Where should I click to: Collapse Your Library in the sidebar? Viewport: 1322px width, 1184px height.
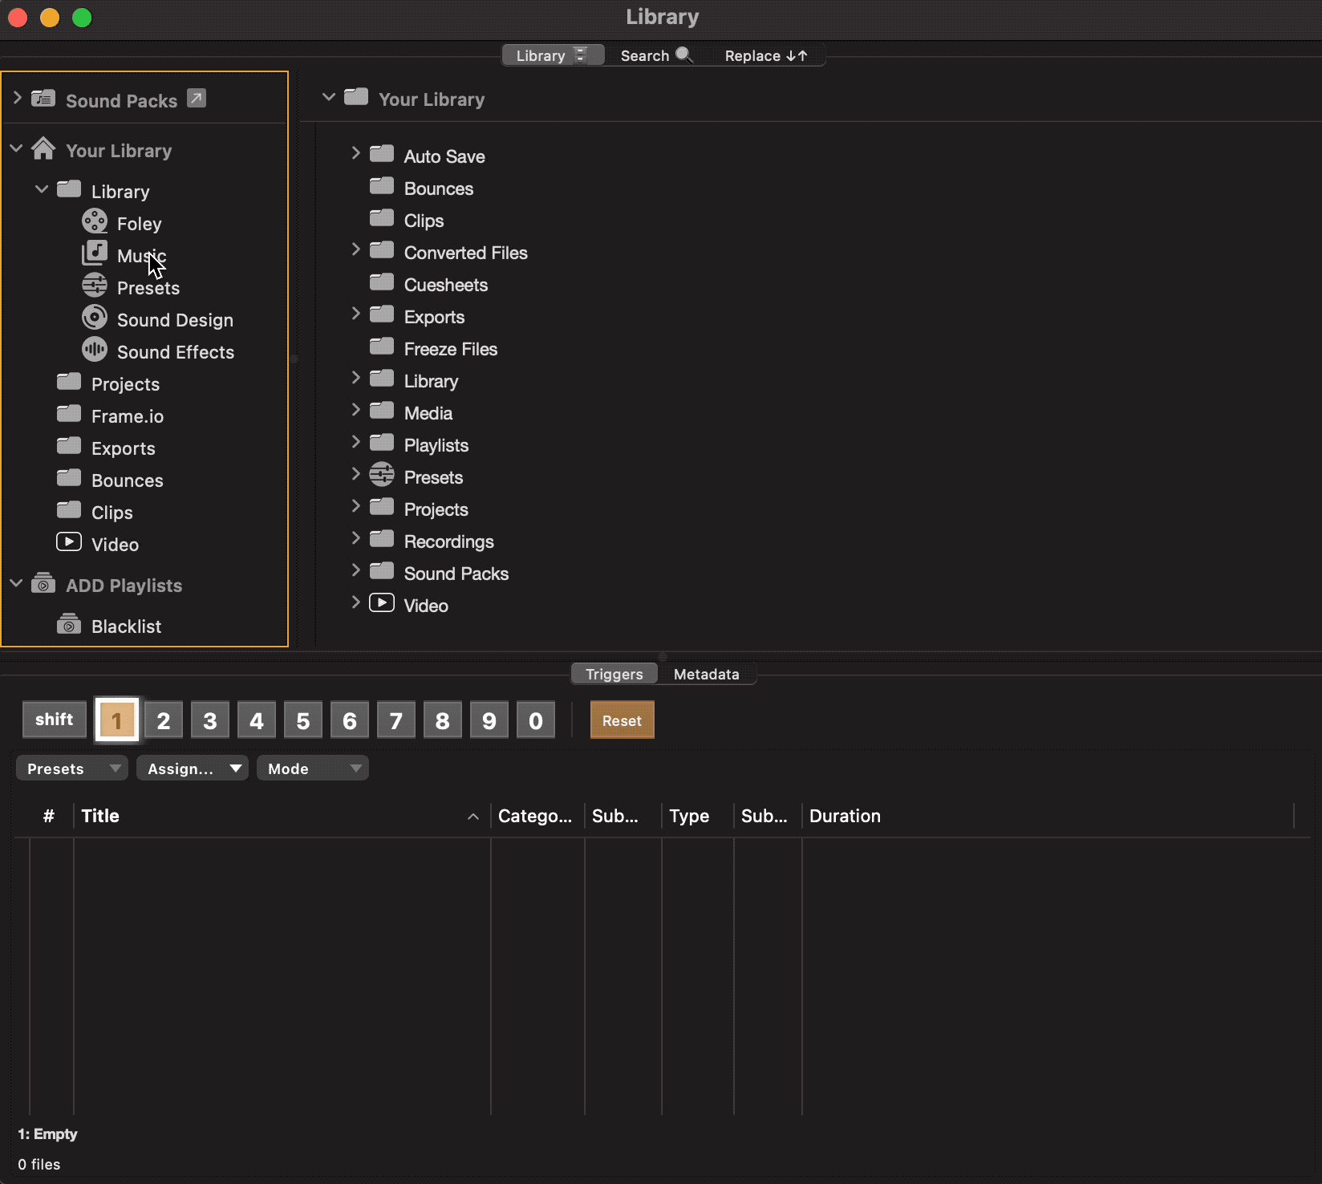click(17, 148)
